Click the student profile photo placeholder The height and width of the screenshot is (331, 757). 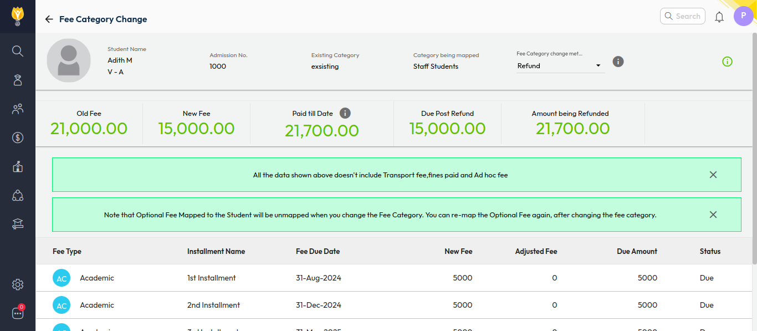coord(69,60)
